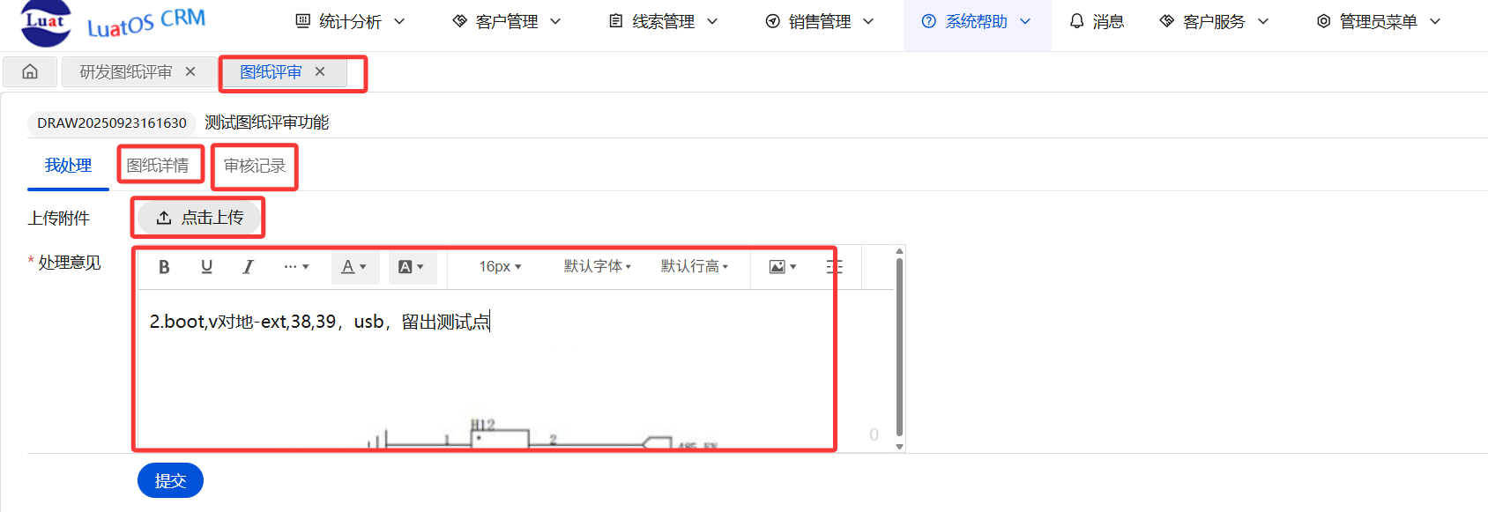Viewport: 1488px width, 512px height.
Task: Expand the 线索管理 chevron arrow
Action: (x=712, y=21)
